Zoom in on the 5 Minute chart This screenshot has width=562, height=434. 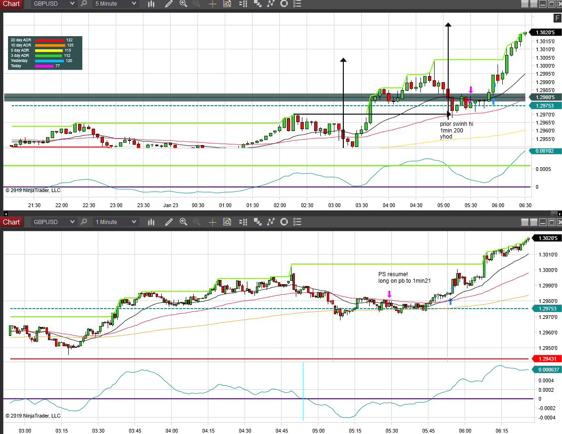tap(183, 4)
